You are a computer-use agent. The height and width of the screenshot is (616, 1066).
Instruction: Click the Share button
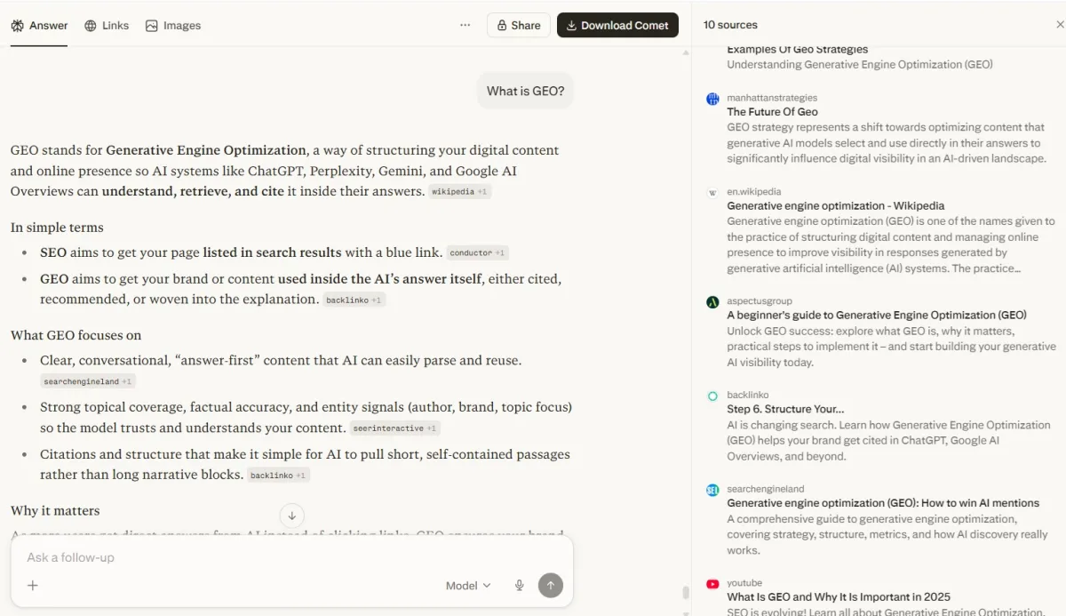pyautogui.click(x=519, y=25)
